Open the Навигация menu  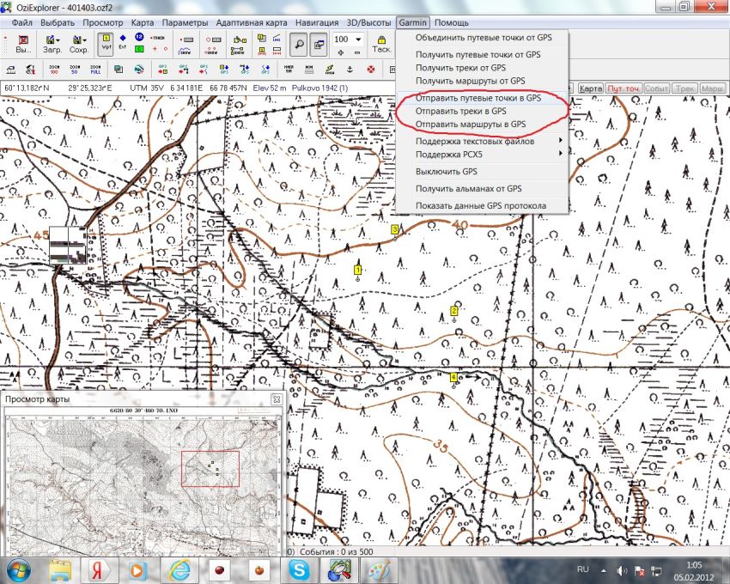pos(315,21)
